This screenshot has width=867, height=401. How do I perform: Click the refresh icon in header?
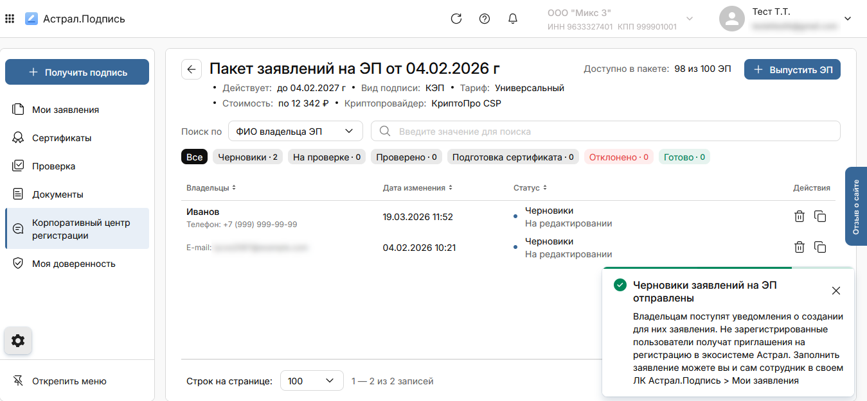456,19
